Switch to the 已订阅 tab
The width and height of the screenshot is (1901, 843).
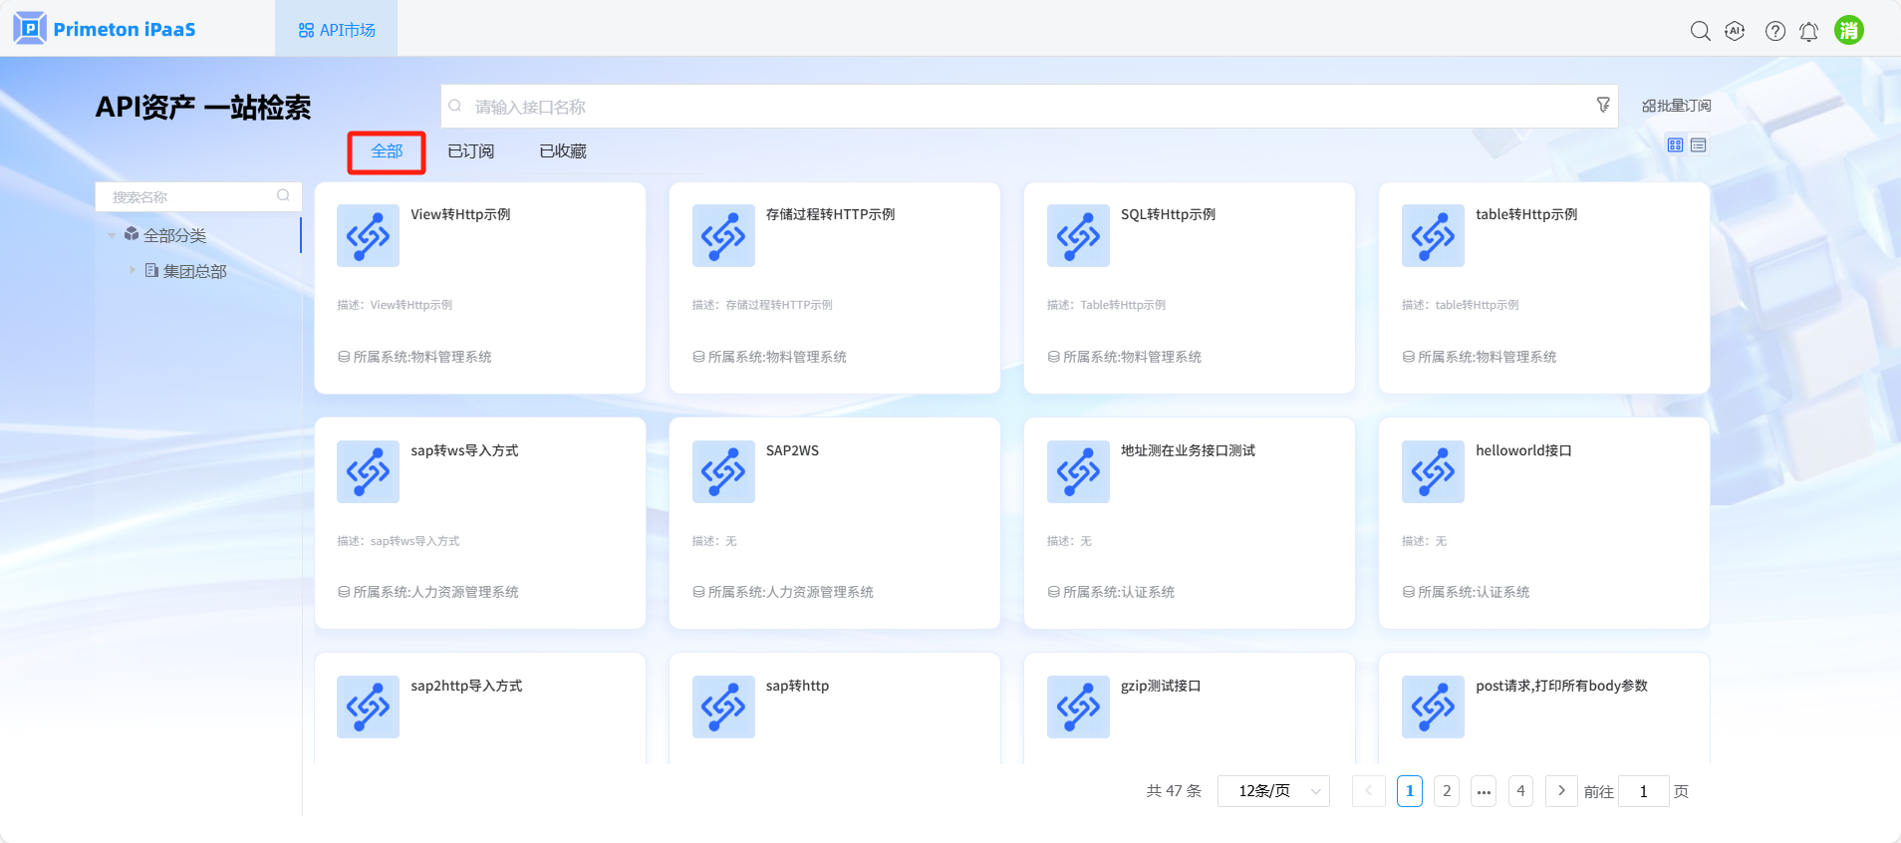pyautogui.click(x=470, y=151)
